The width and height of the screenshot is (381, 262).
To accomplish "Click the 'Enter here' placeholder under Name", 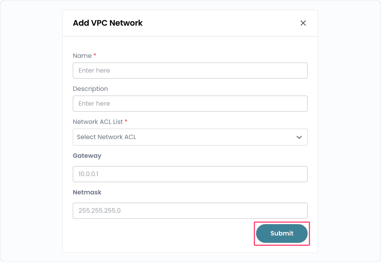I will pos(94,70).
